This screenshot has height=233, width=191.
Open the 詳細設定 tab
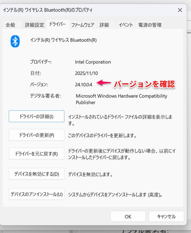click(34, 25)
